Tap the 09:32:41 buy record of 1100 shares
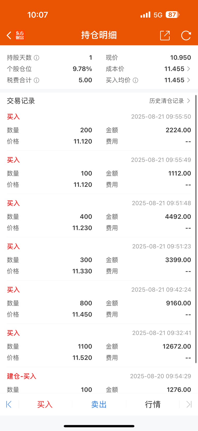Screen dimensions: 198x431 click(99, 346)
